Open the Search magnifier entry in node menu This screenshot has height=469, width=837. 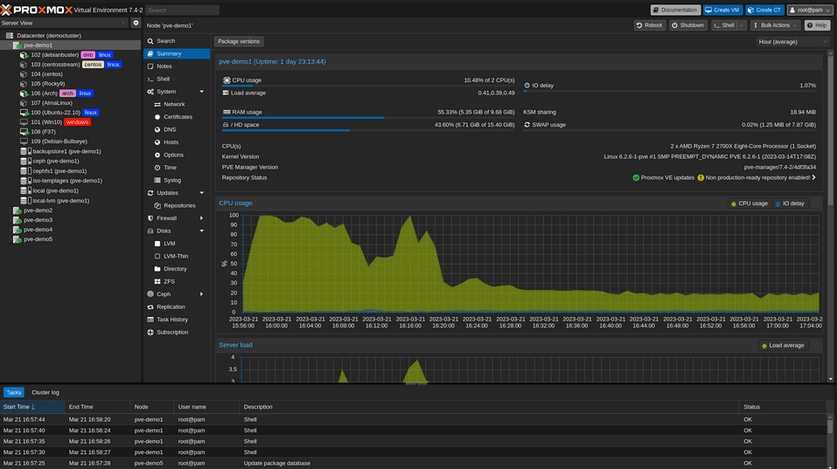[150, 41]
